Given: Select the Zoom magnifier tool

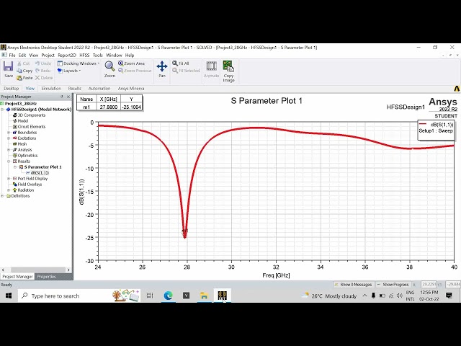Looking at the screenshot, I should (109, 69).
